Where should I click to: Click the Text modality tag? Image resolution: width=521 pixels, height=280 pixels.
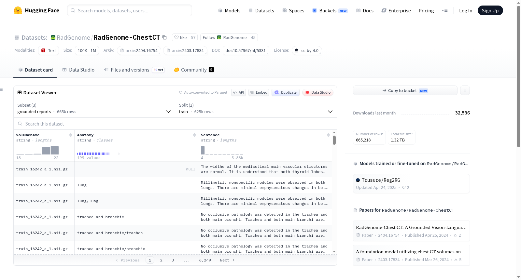49,50
